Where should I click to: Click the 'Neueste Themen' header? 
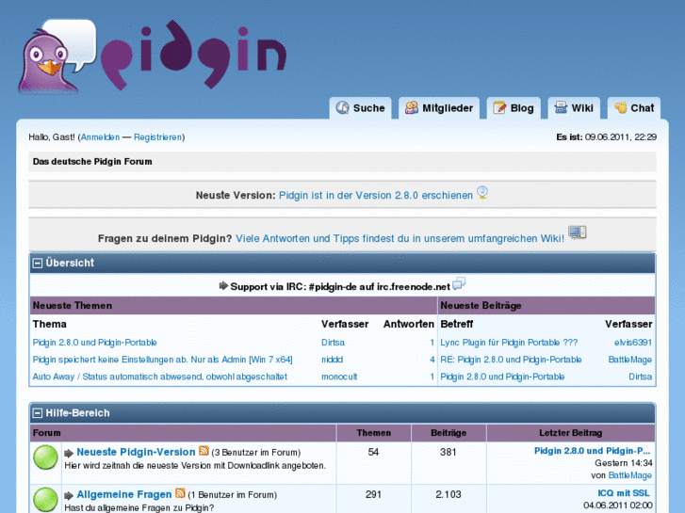(73, 306)
